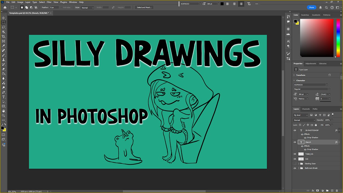Collapse the Transform section in Properties
The image size is (343, 193).
pos(294,75)
